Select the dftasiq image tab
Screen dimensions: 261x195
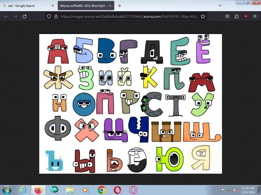point(86,6)
